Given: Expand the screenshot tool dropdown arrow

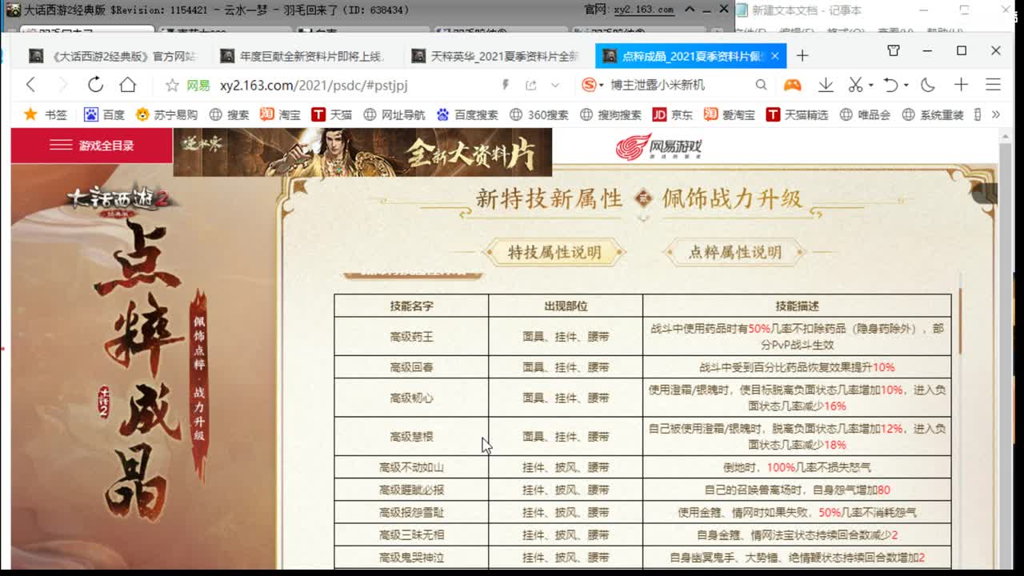Looking at the screenshot, I should 871,86.
